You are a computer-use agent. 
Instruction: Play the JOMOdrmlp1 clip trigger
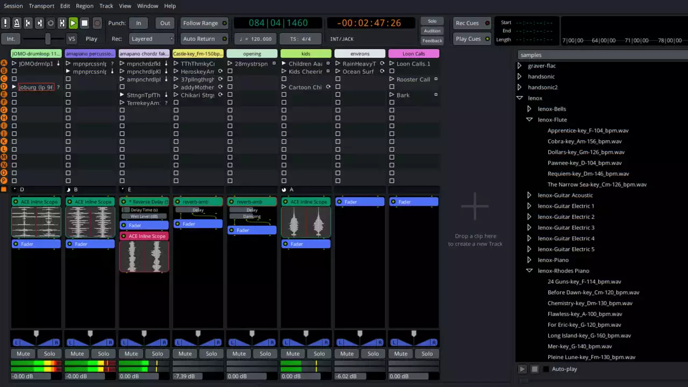15,63
